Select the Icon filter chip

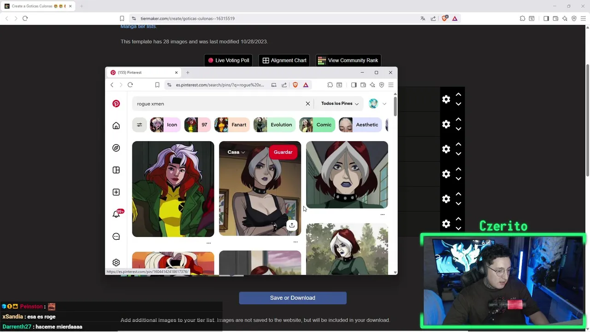165,125
